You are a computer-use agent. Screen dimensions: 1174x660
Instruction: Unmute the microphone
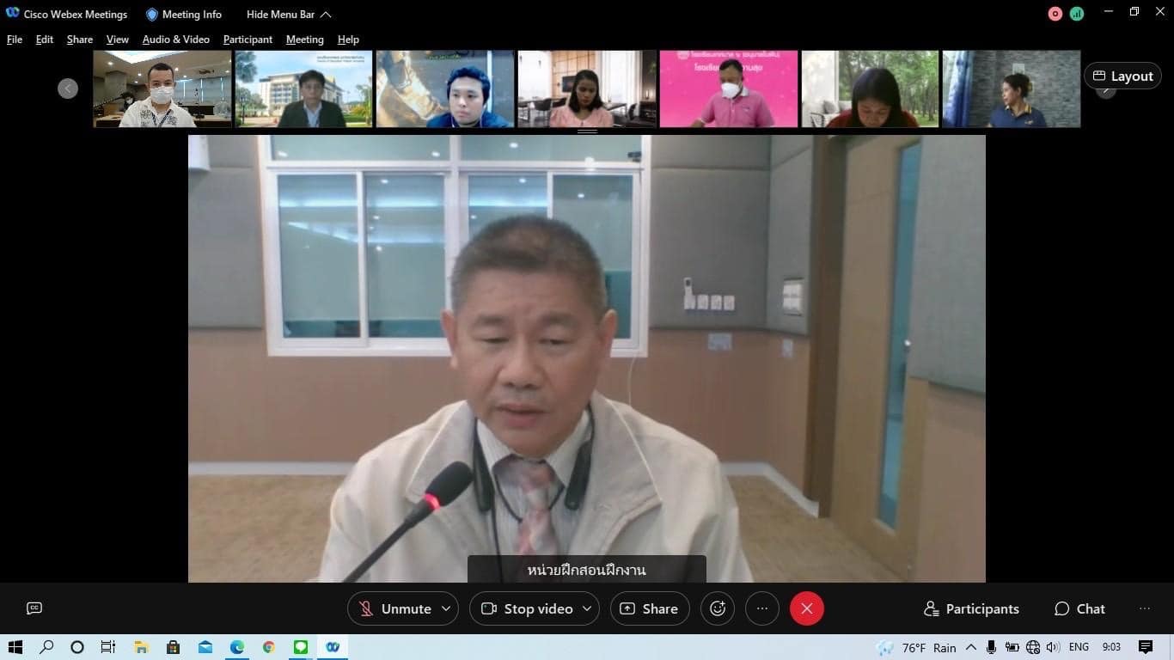pos(394,608)
